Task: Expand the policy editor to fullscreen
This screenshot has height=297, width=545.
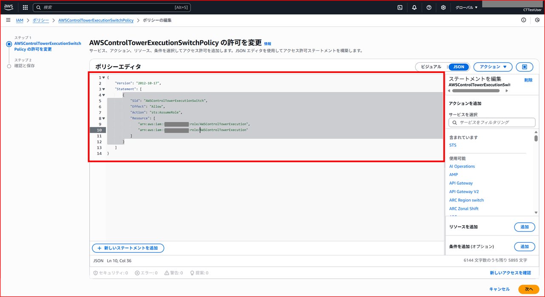Action: [524, 67]
